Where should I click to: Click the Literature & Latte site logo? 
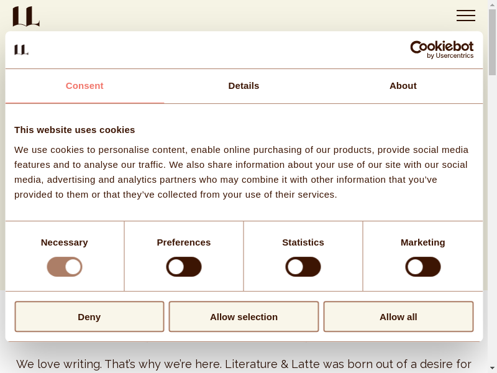pos(26,16)
